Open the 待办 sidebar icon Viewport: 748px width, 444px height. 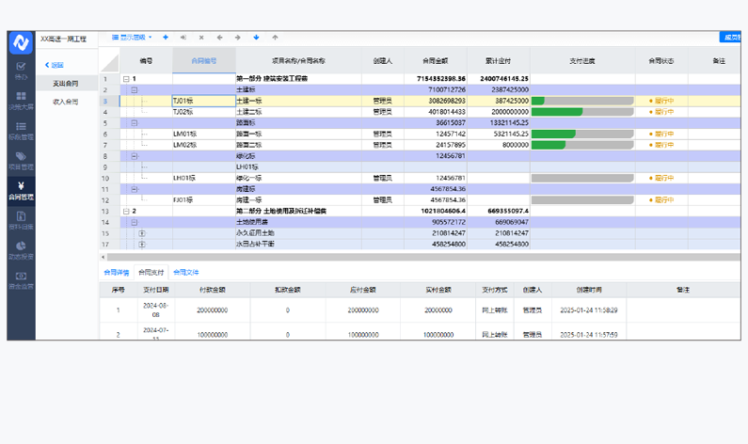click(x=20, y=71)
